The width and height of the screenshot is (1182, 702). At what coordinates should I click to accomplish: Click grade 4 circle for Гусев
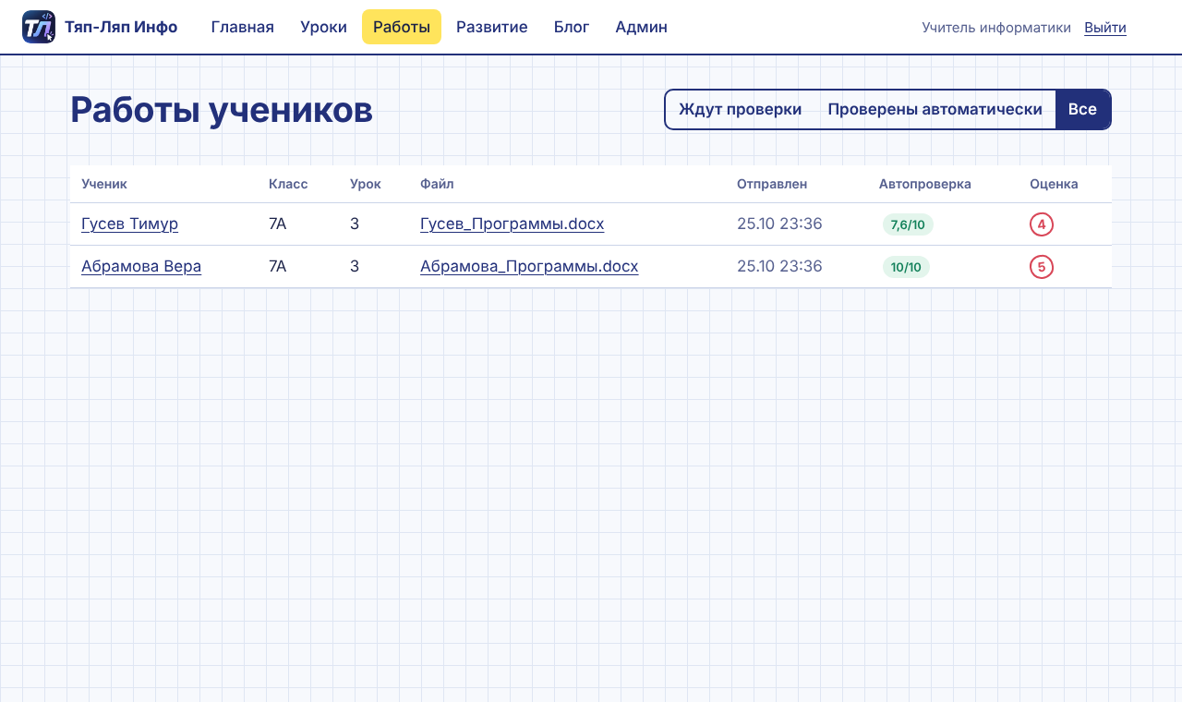click(1042, 224)
